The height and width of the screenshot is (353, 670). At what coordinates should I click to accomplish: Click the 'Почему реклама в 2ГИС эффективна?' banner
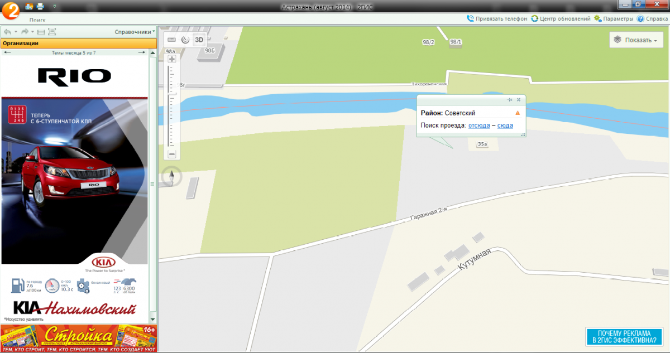pyautogui.click(x=625, y=336)
